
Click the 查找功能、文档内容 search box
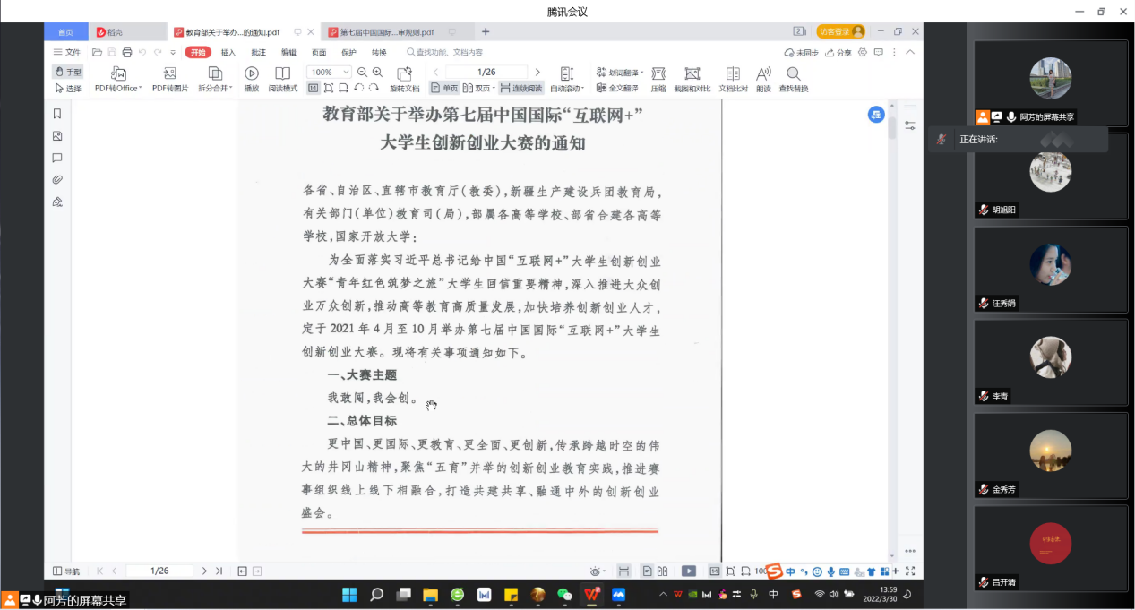tap(444, 52)
